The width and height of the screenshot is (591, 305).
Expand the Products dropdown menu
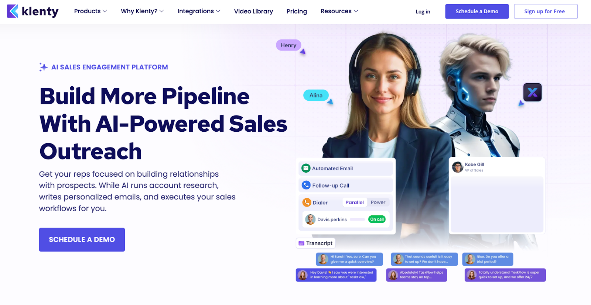pyautogui.click(x=90, y=11)
